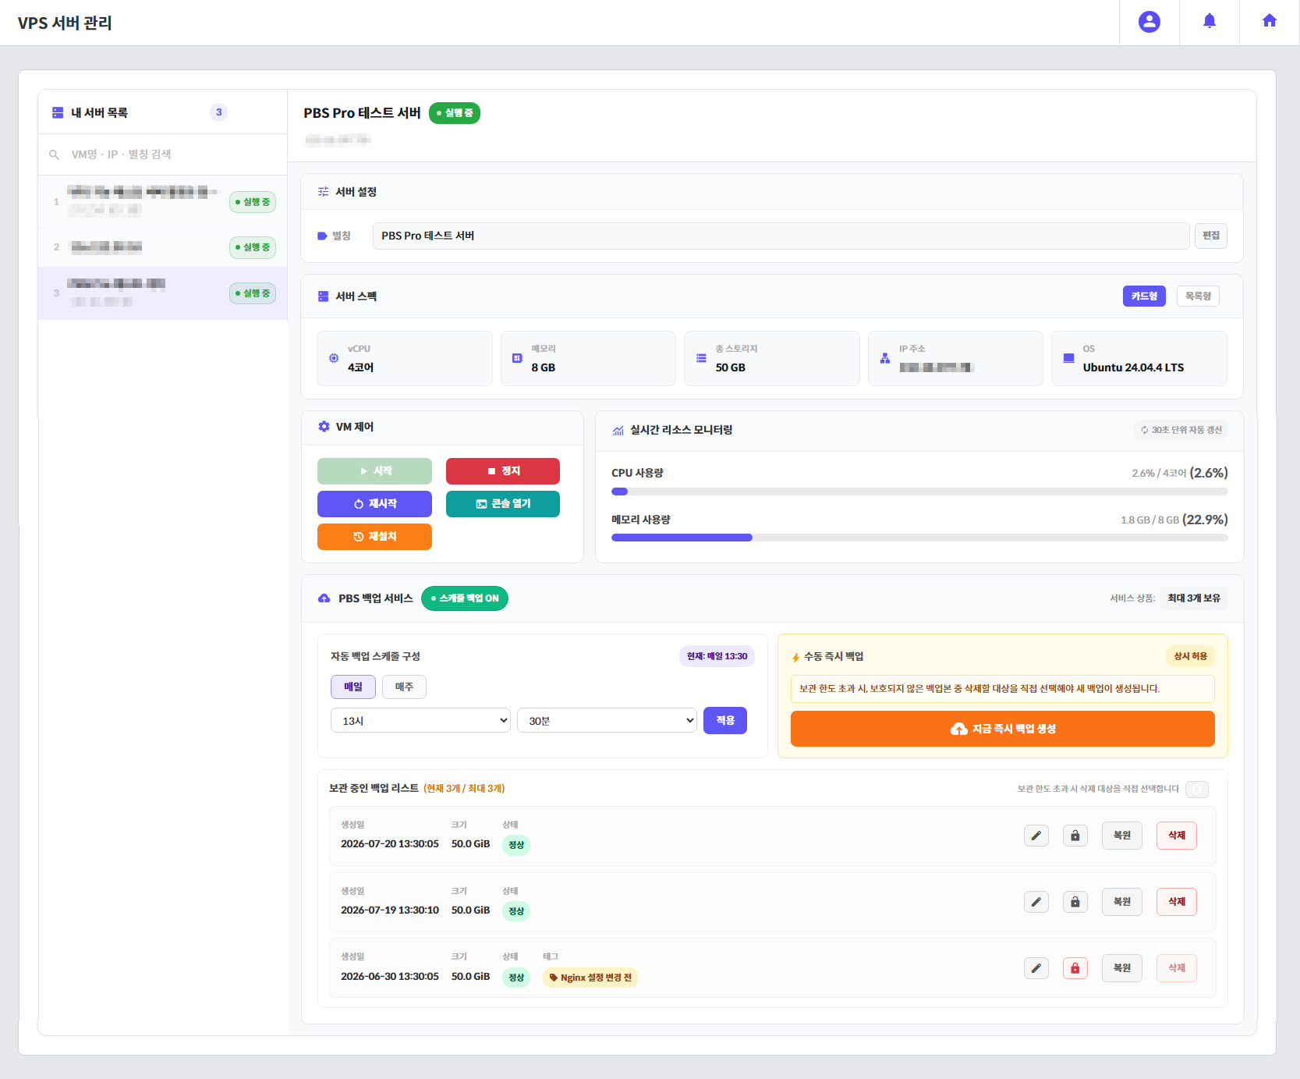Go to home via house icon

point(1270,21)
